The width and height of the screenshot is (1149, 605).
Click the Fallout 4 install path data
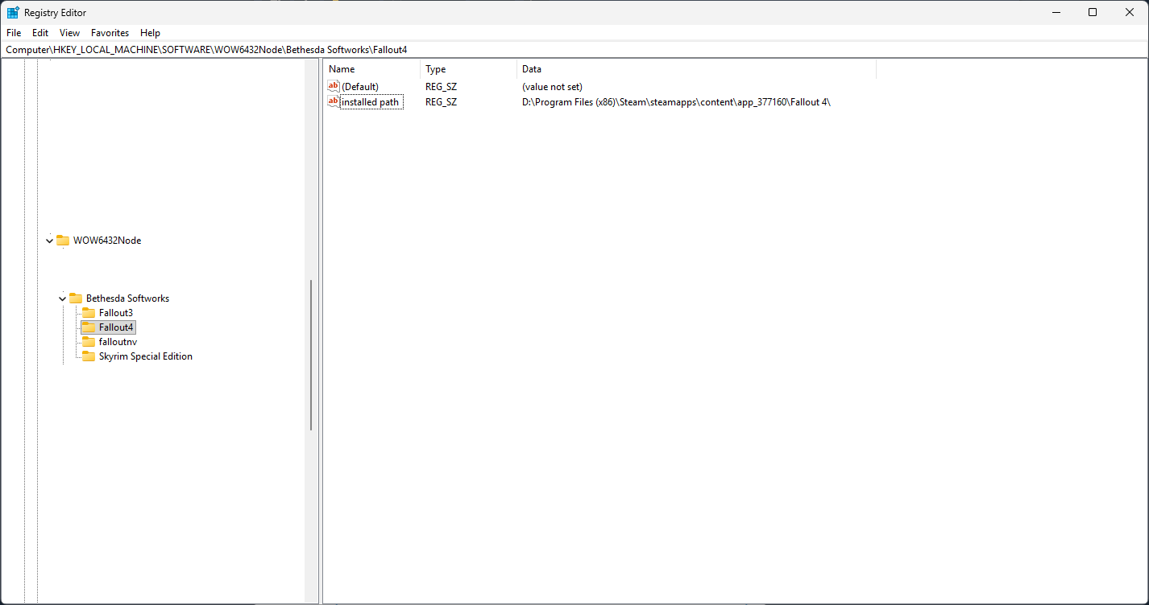coord(676,102)
